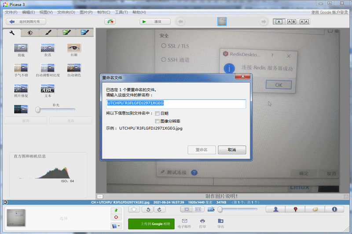The height and width of the screenshot is (234, 352).
Task: Open the people tagging panel icon
Action: [x=276, y=209]
